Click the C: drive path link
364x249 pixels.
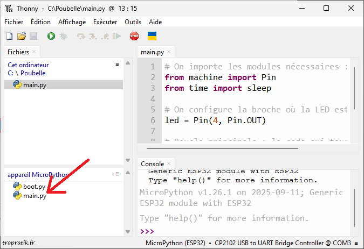click(x=10, y=73)
